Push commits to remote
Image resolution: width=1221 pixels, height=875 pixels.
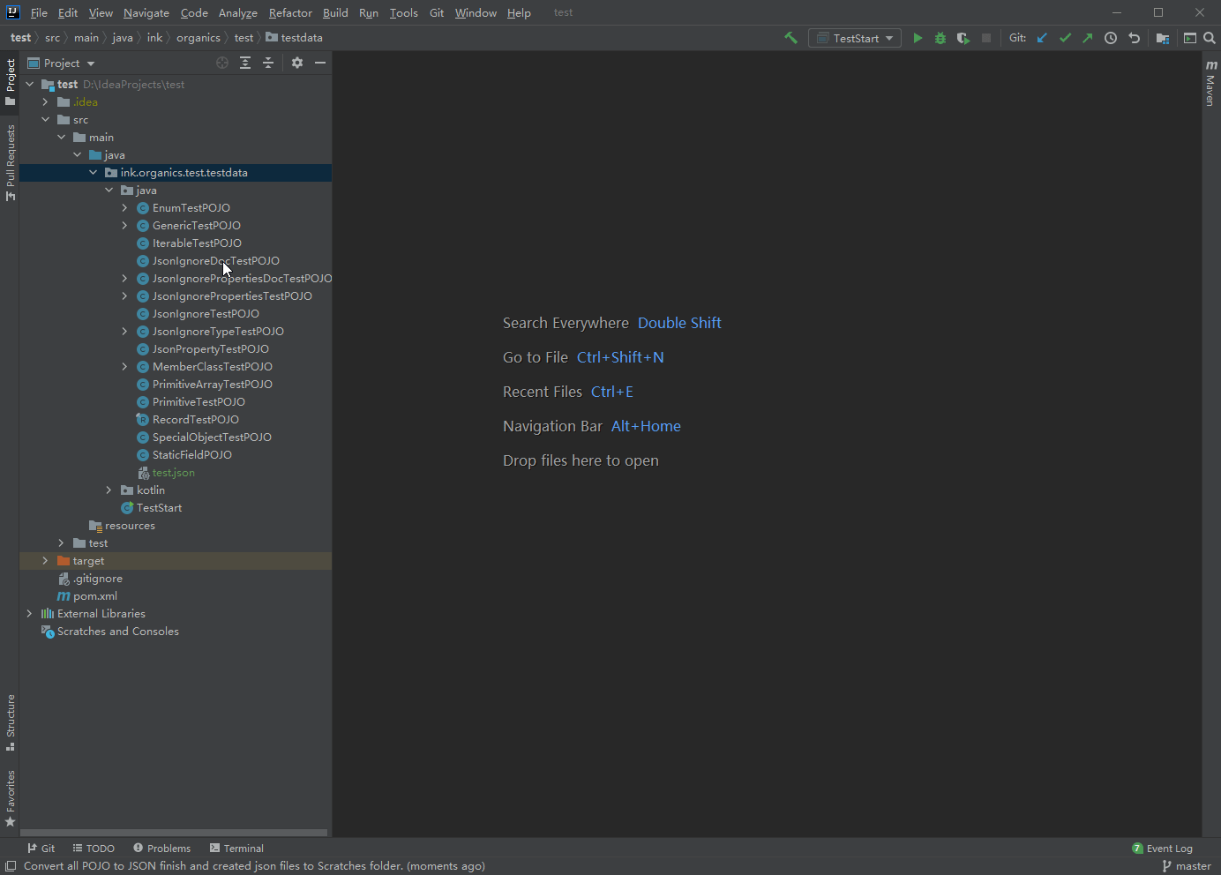[x=1088, y=38]
